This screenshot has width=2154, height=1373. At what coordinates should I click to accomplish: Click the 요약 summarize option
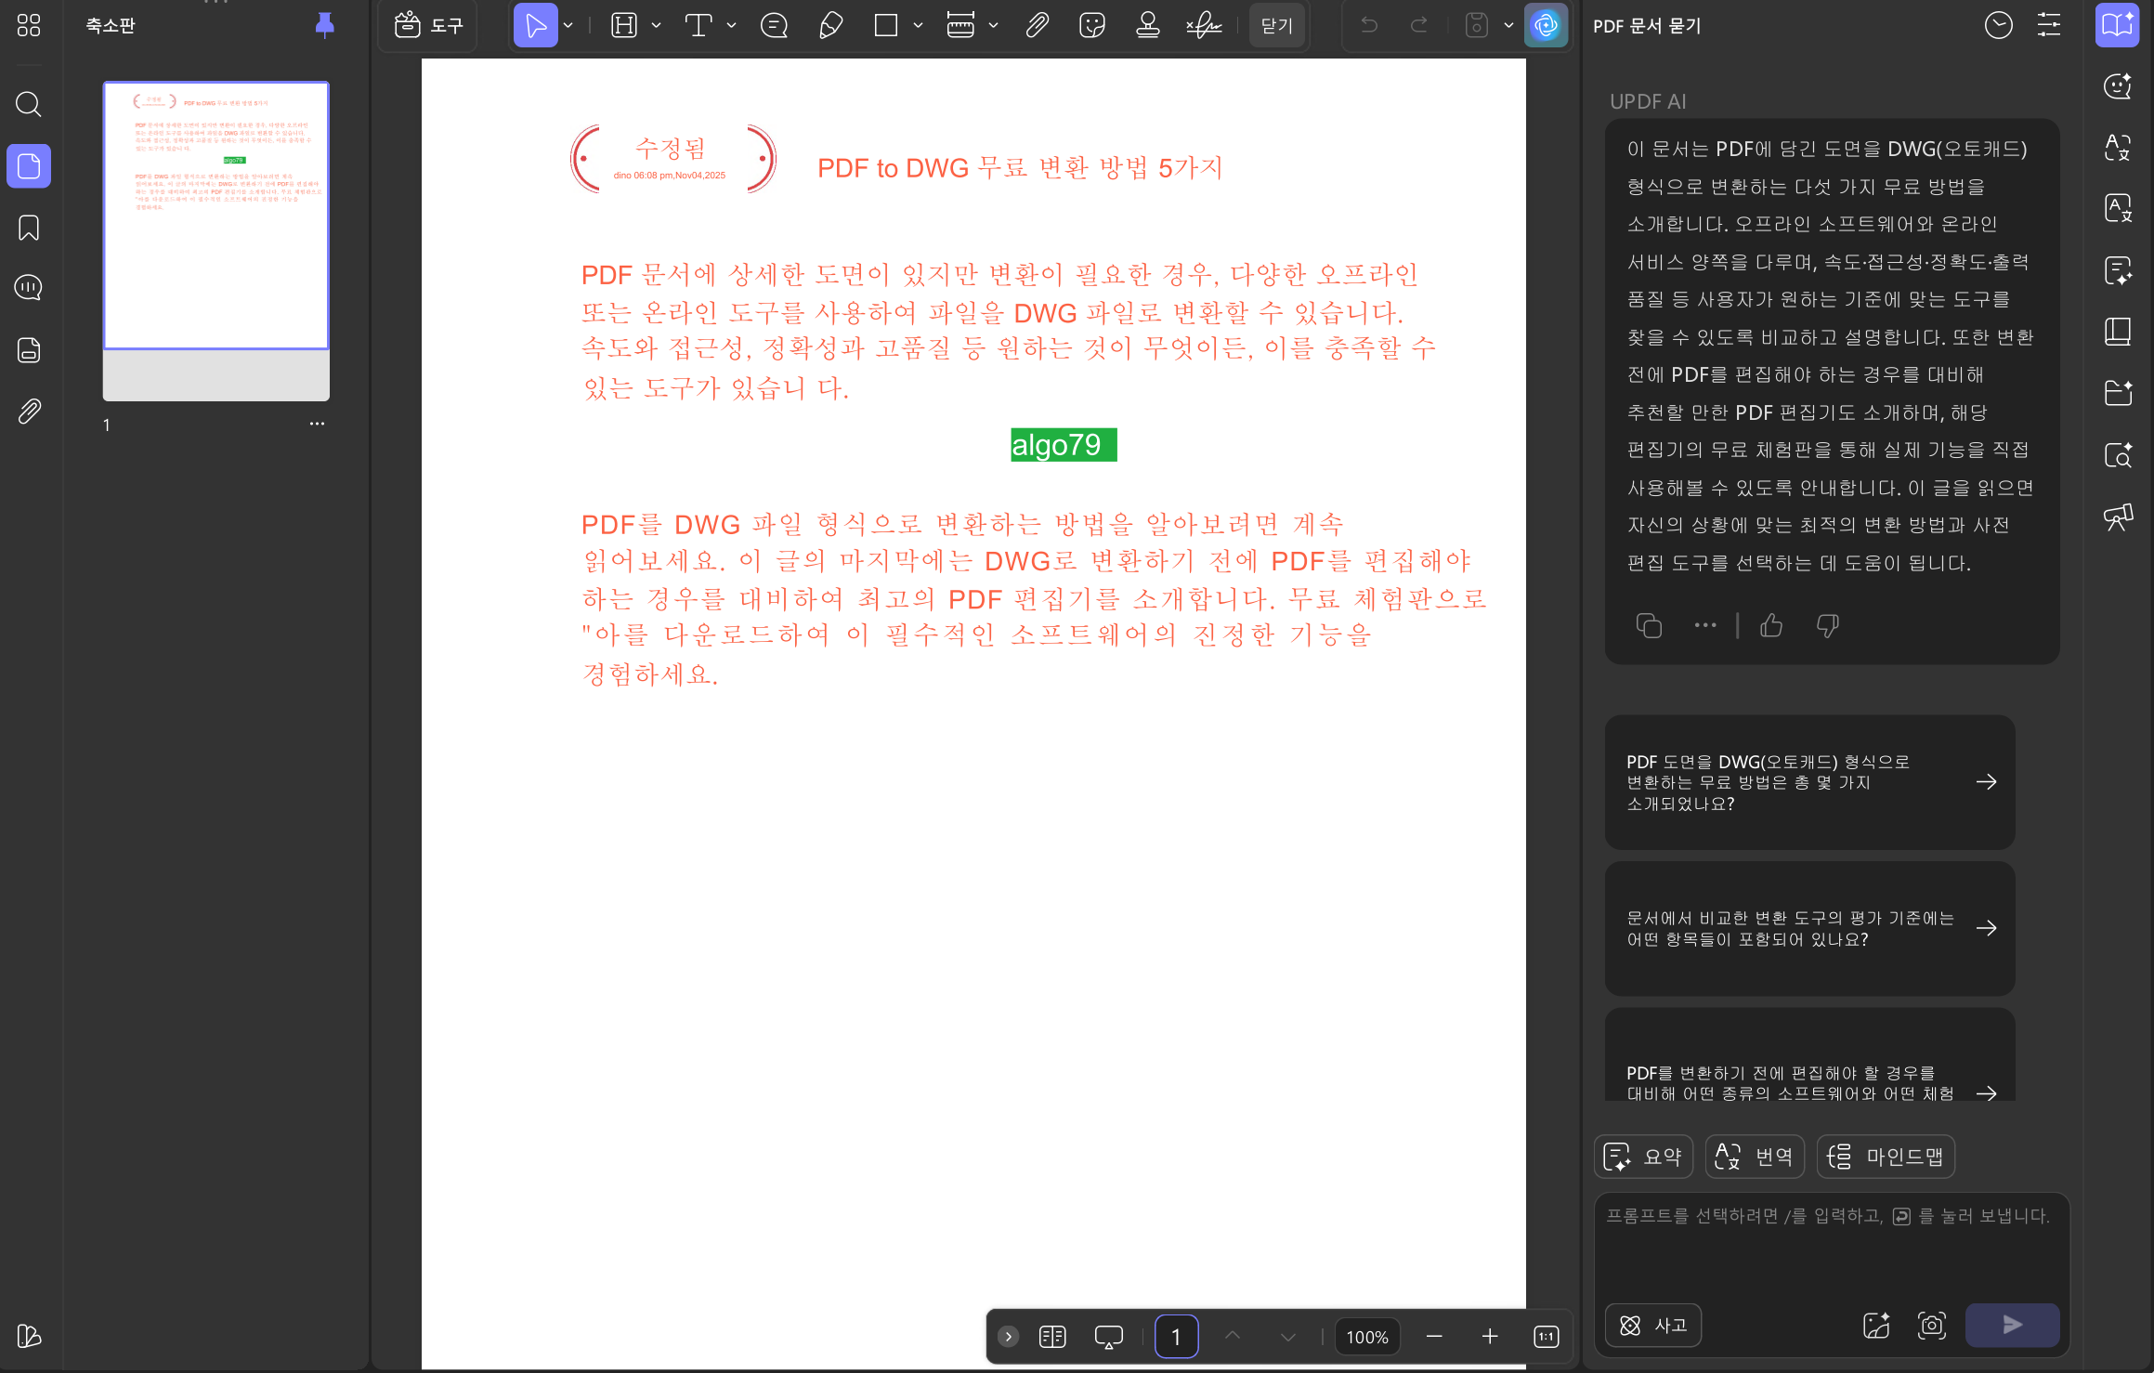pyautogui.click(x=1643, y=1157)
